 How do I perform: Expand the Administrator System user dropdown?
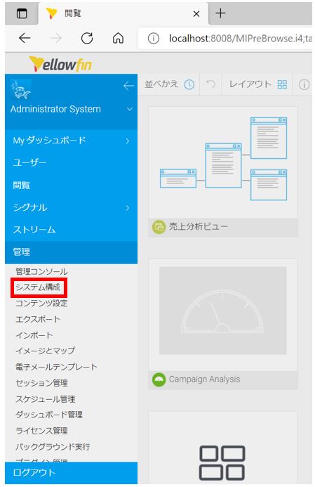tap(130, 109)
